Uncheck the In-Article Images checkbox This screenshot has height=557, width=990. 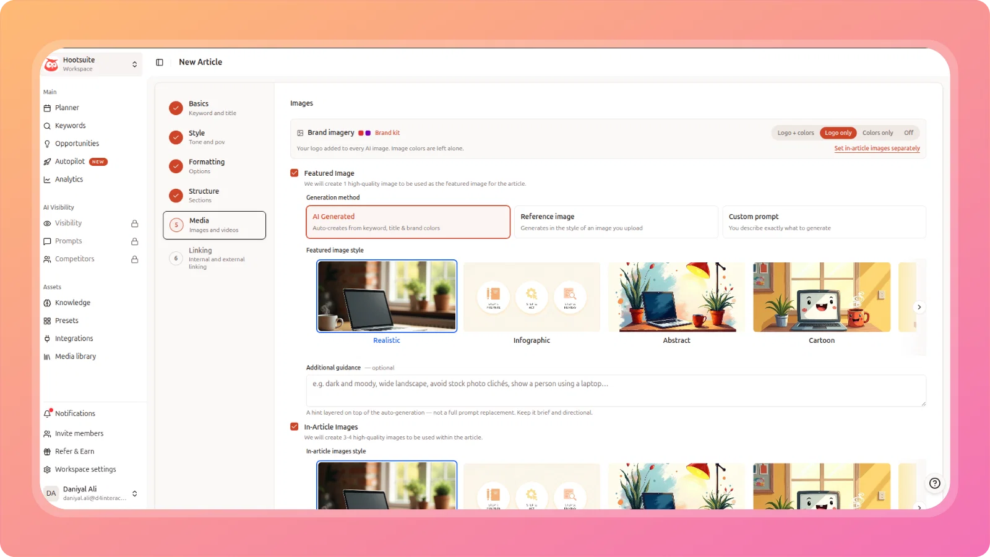[295, 426]
